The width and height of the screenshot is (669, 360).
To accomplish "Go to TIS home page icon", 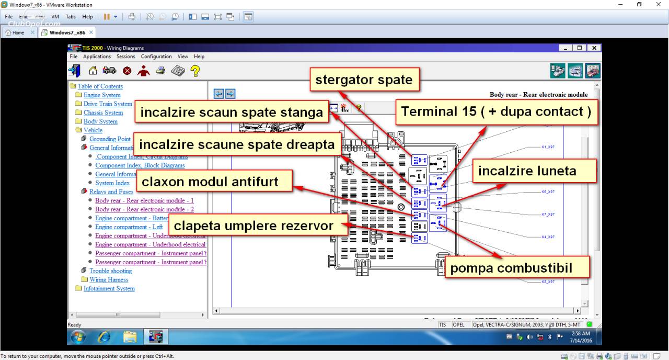I will (93, 71).
